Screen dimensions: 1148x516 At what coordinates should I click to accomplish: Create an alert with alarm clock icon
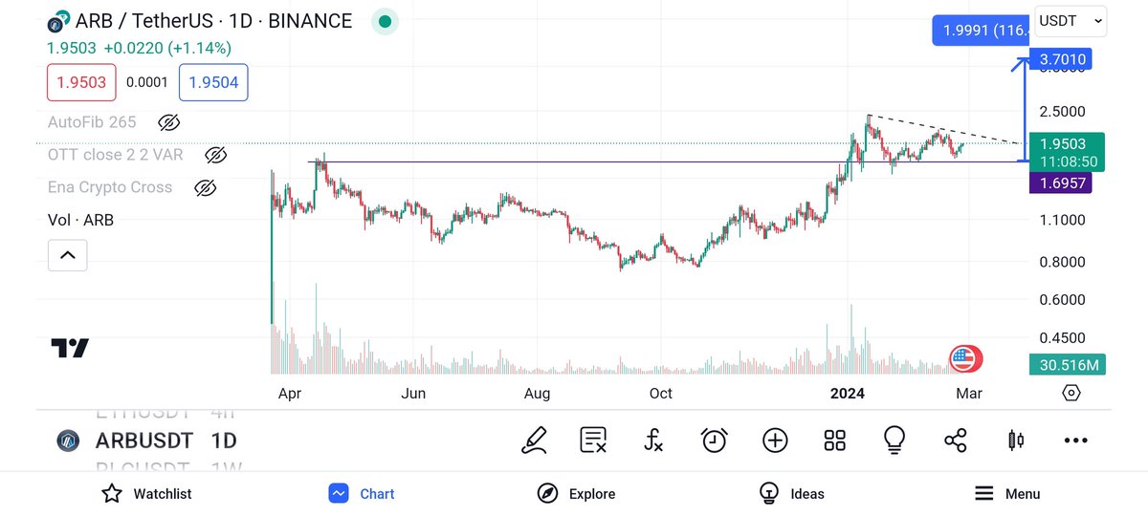pyautogui.click(x=714, y=440)
